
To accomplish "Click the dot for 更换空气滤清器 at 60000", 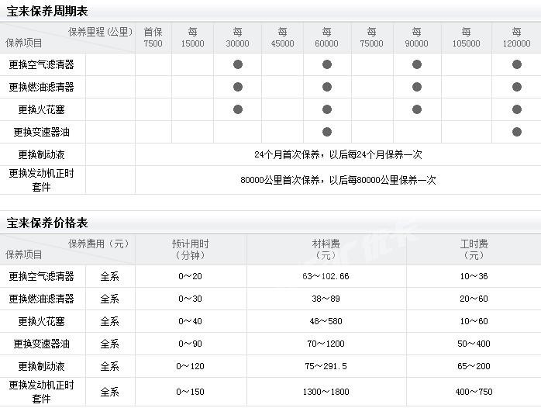I will tap(327, 64).
